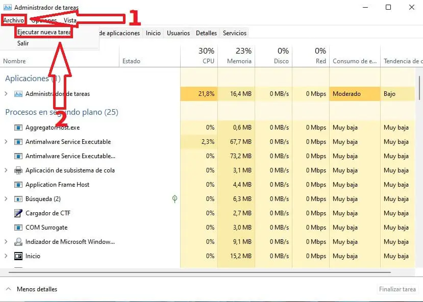Screen dimensions: 423x302
Task: Collapse view with Menos detalles chevron
Action: (8, 289)
